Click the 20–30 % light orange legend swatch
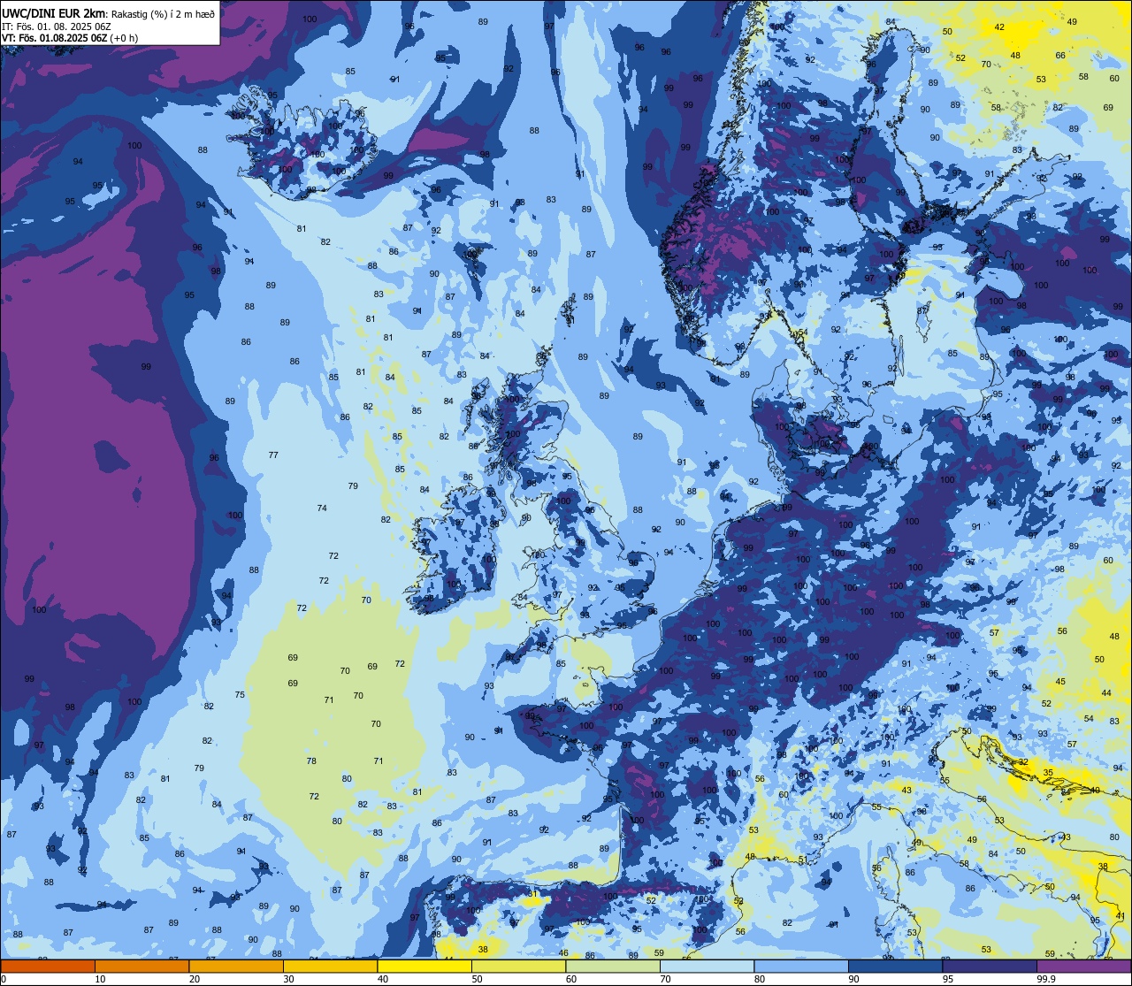The height and width of the screenshot is (986, 1132). click(236, 967)
